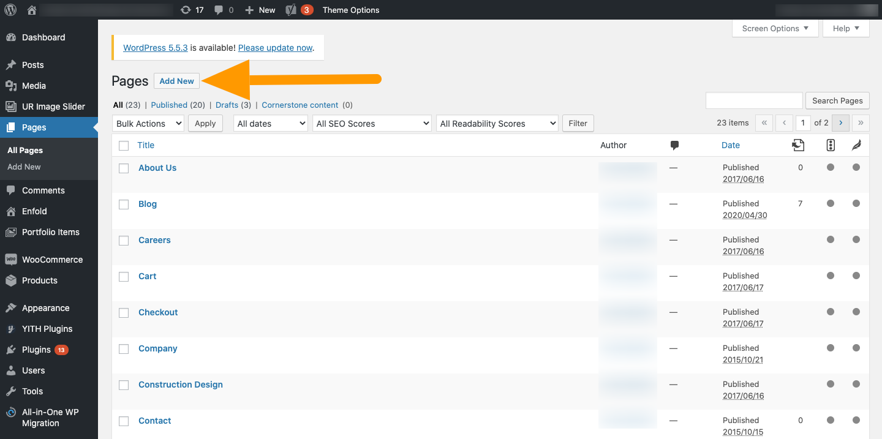
Task: Click the current page number field
Action: [x=803, y=122]
